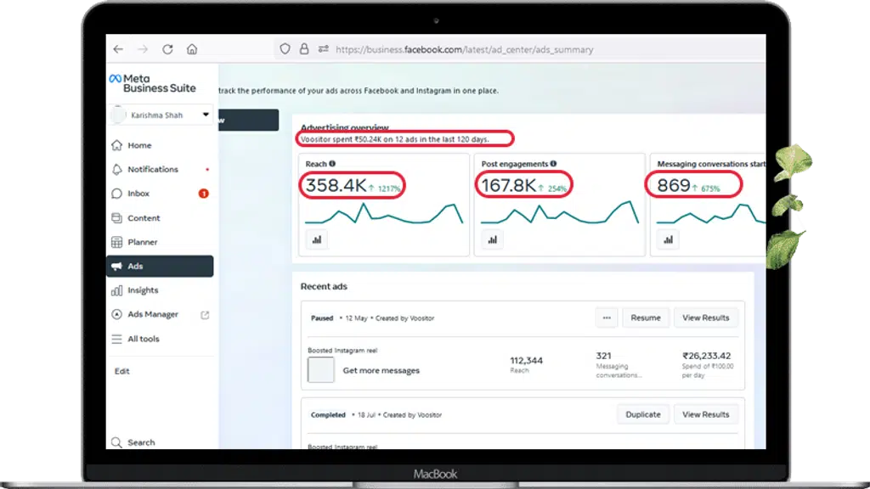
Task: Click the Recent ads heading
Action: tap(324, 287)
